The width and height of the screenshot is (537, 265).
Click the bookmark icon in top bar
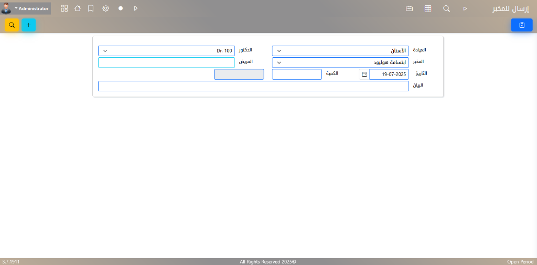[x=91, y=8]
